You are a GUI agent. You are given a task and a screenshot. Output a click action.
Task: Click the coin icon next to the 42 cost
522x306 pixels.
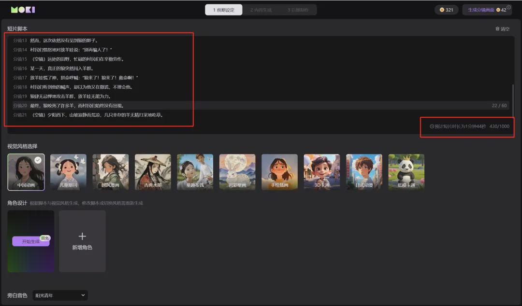pyautogui.click(x=498, y=10)
